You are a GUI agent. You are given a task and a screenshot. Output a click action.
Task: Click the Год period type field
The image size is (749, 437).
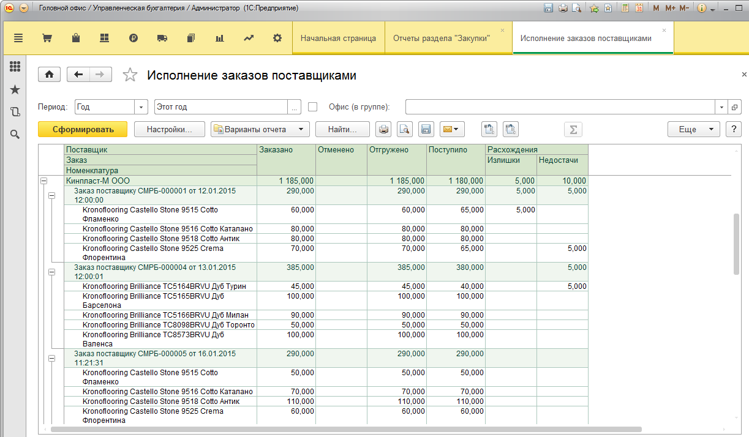pos(104,106)
